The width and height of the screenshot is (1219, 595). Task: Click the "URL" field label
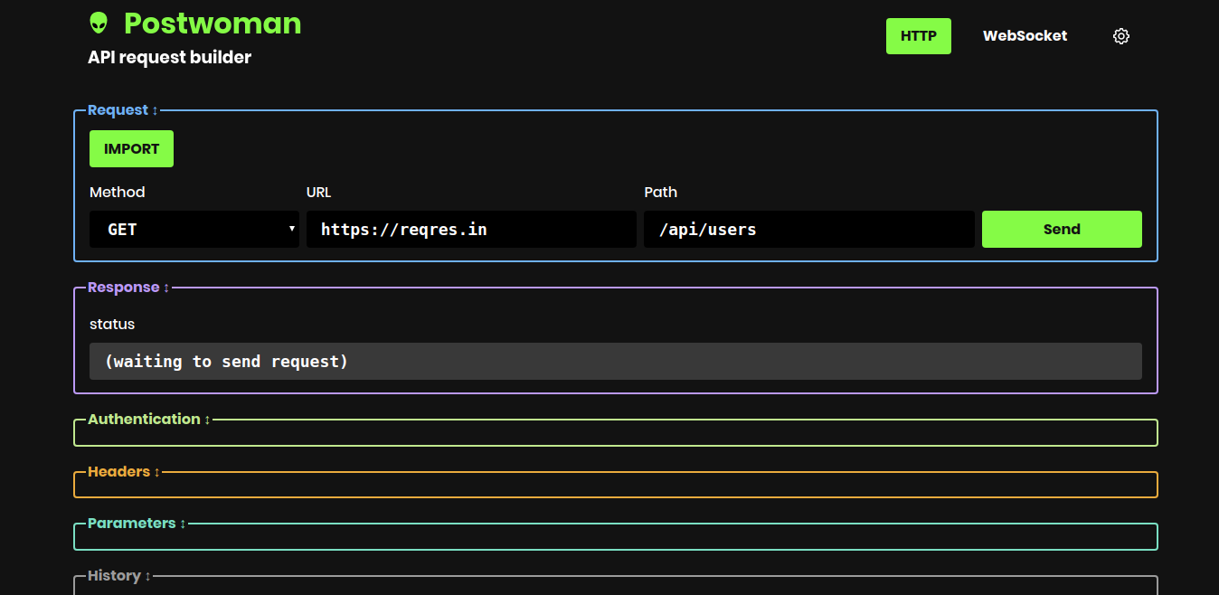319,193
